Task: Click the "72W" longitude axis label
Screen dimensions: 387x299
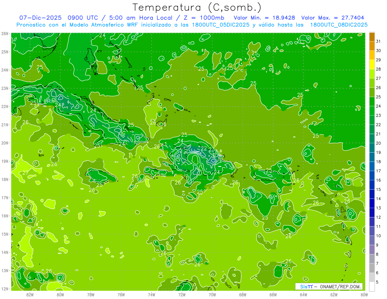Action: tap(182, 294)
